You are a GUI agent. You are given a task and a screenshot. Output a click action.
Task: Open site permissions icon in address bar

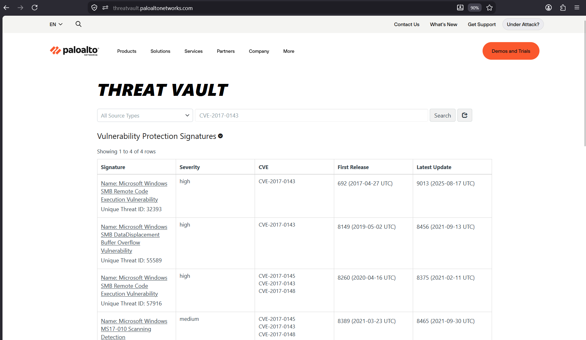[x=105, y=8]
